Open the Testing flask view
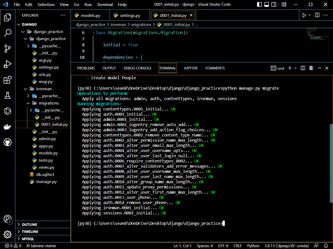The height and width of the screenshot is (249, 333). 7,95
